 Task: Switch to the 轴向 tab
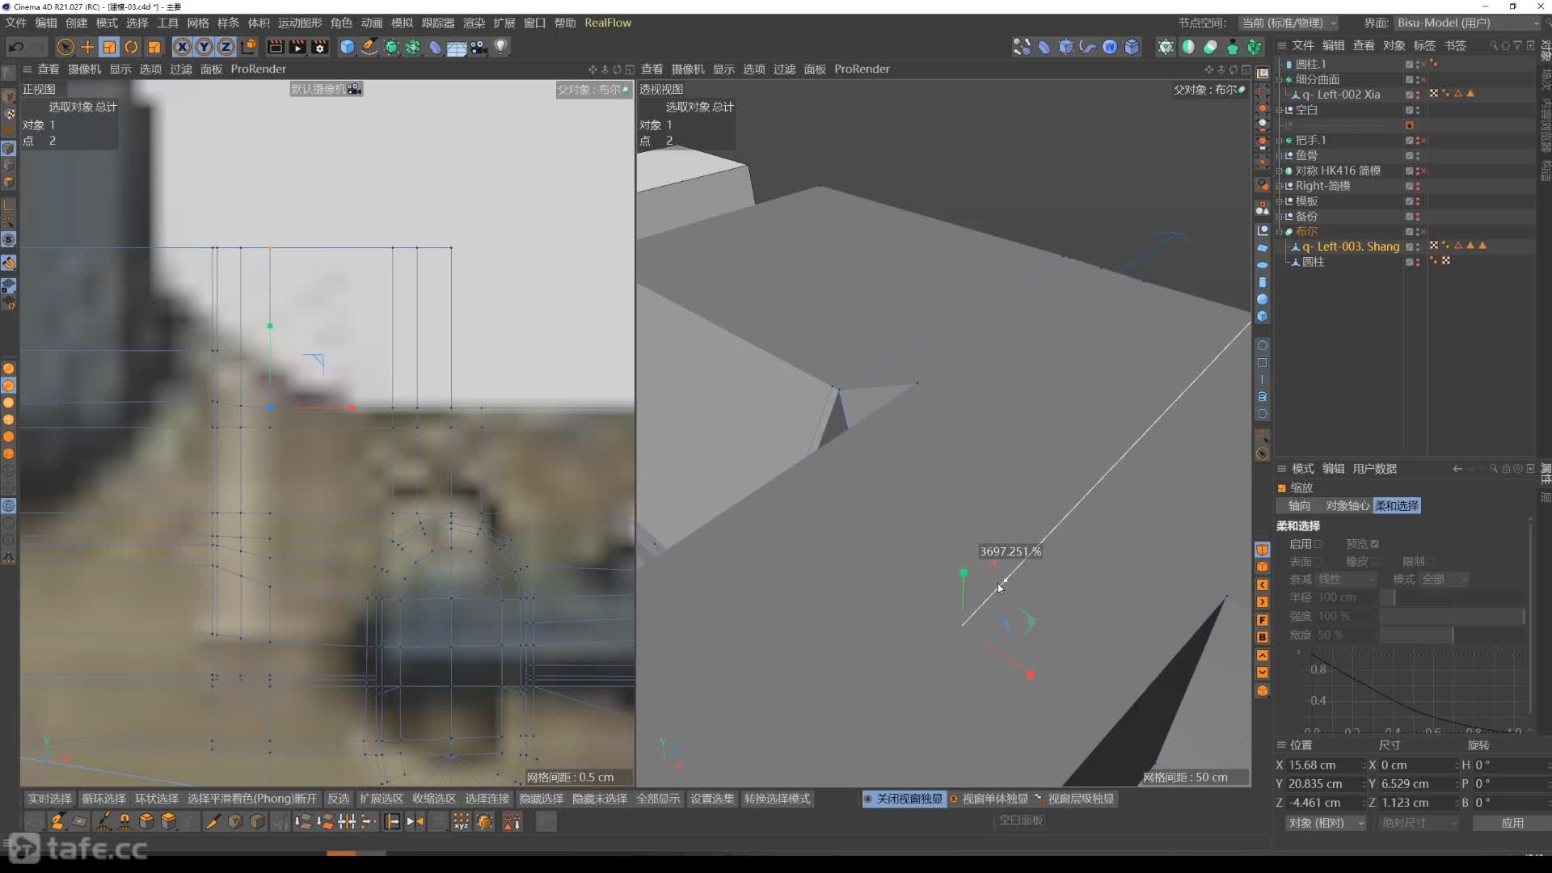(x=1299, y=506)
